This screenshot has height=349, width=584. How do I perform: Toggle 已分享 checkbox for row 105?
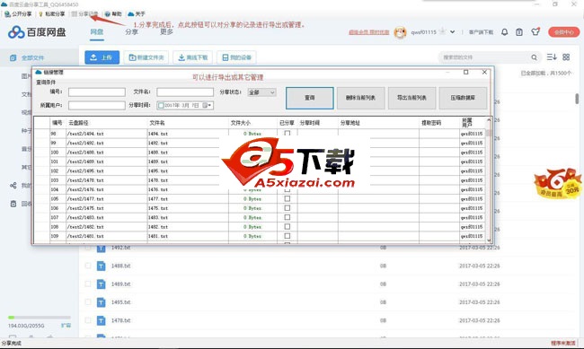tap(288, 198)
